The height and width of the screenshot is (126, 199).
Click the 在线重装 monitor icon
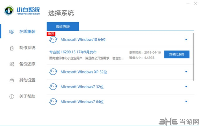pyautogui.click(x=12, y=32)
